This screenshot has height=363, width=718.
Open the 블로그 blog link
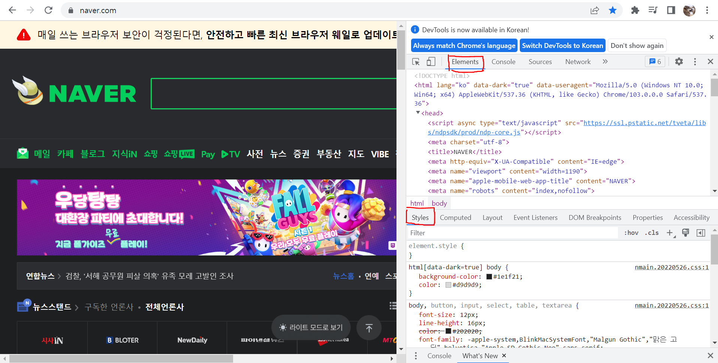(x=93, y=154)
